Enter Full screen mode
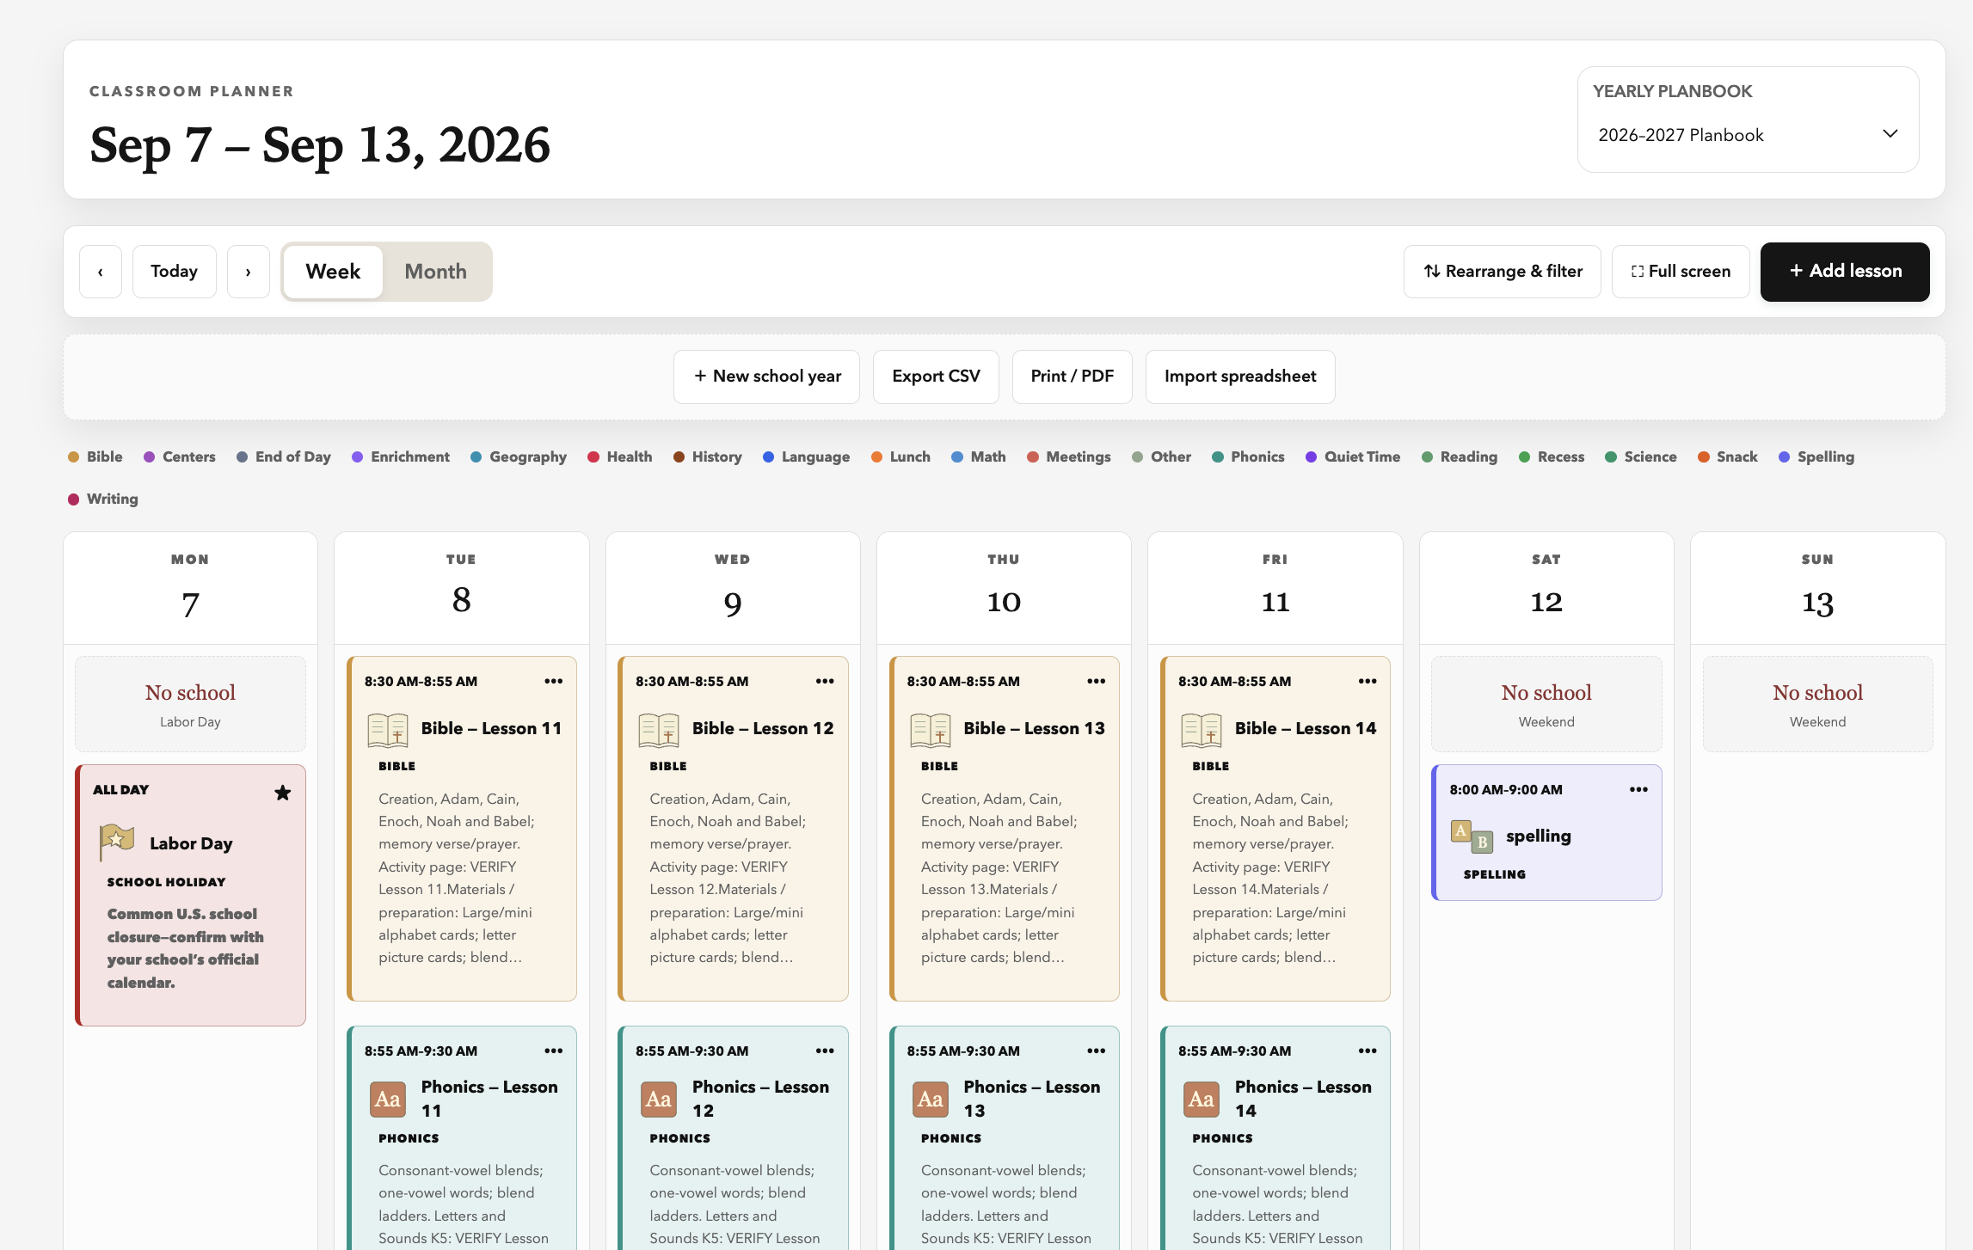The height and width of the screenshot is (1250, 1973). [1681, 272]
